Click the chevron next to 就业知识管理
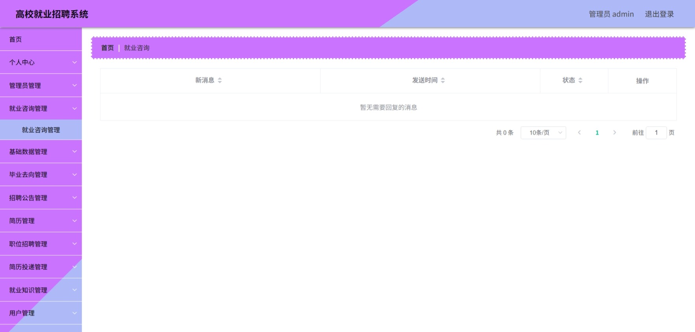This screenshot has height=332, width=695. click(75, 290)
